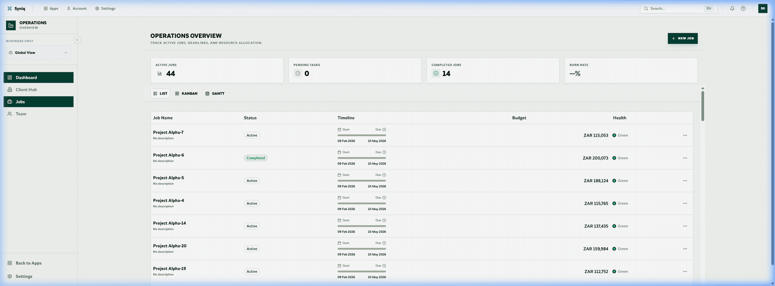This screenshot has height=286, width=775.
Task: Click the Active Jobs bar chart icon
Action: tap(160, 73)
